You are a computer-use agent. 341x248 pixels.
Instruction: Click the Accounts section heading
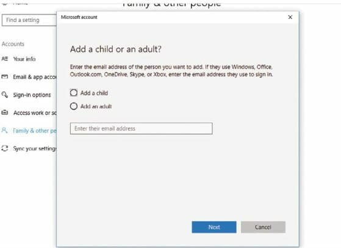[13, 44]
